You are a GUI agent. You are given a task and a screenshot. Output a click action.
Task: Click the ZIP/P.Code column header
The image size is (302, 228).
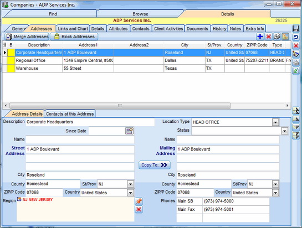(x=257, y=45)
